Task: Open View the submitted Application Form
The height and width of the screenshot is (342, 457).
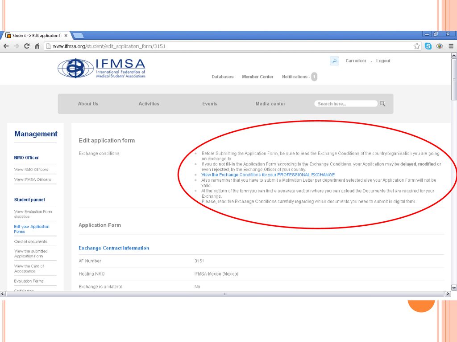Action: click(31, 253)
